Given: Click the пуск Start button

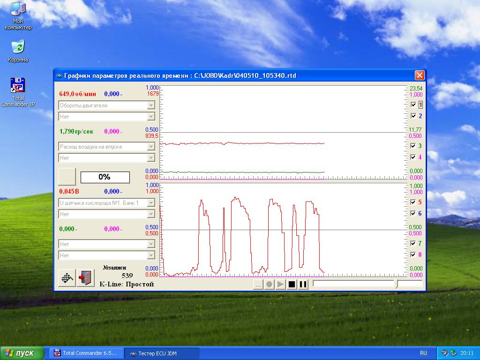Looking at the screenshot, I should click(22, 353).
